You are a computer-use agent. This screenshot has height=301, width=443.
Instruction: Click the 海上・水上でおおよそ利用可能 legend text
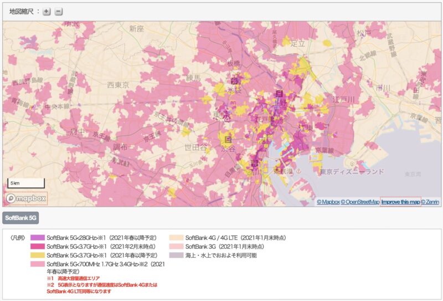(x=221, y=255)
